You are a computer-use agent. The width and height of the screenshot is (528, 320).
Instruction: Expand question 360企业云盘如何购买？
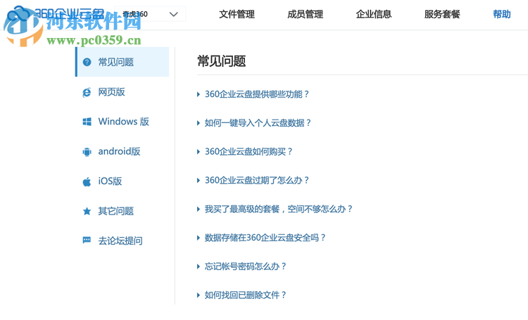[249, 152]
